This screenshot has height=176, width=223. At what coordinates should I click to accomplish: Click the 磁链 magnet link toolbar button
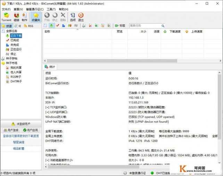(x=16, y=17)
